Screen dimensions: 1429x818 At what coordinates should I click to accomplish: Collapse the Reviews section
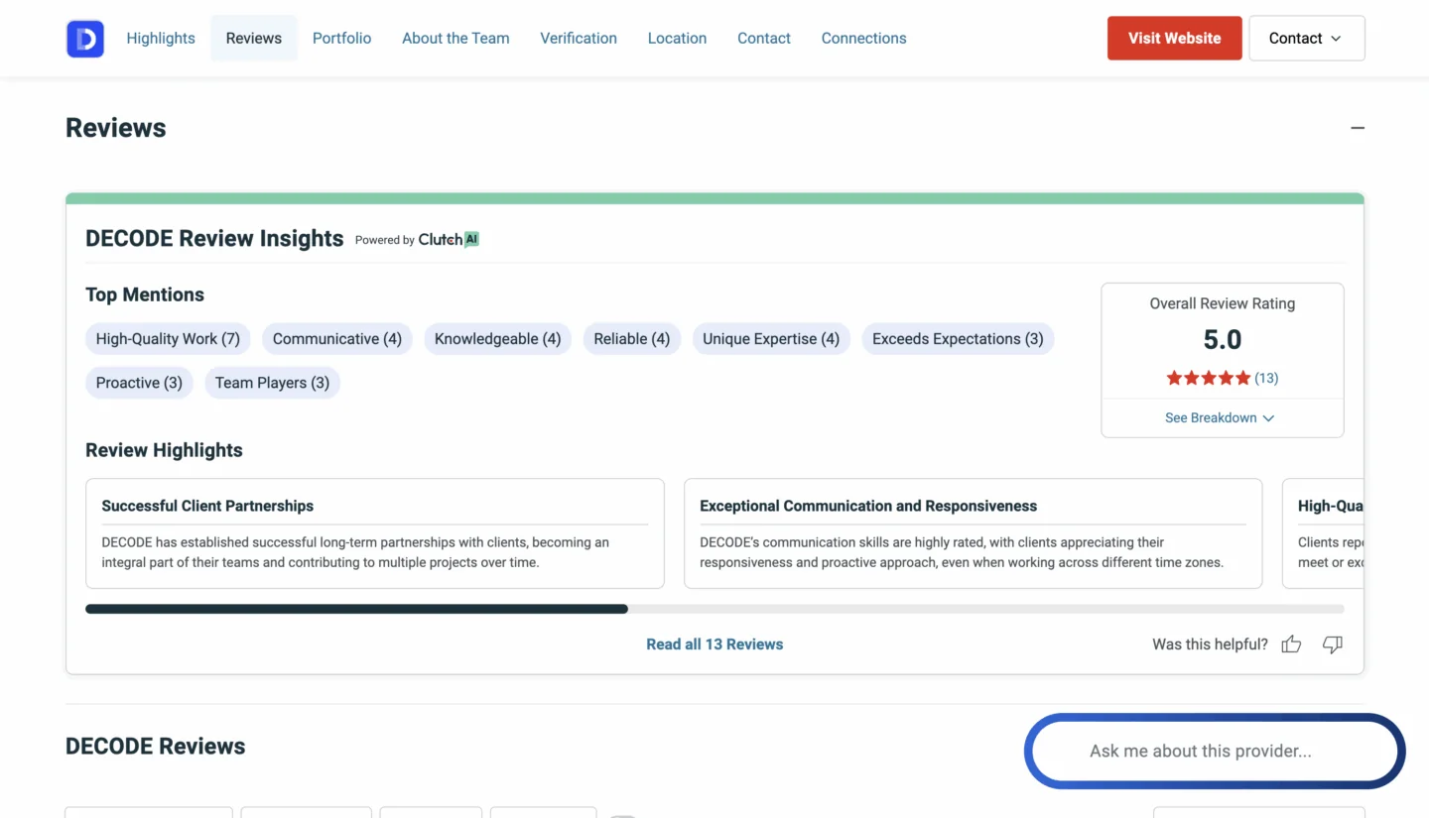pyautogui.click(x=1358, y=128)
